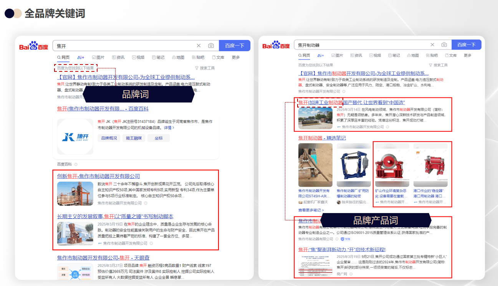Open the 天眼查 result for 焦作市制动器开发有限公司
The width and height of the screenshot is (498, 286).
click(103, 258)
